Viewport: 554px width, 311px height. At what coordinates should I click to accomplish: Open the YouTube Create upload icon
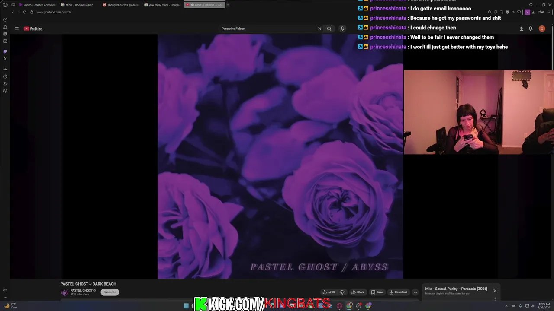(522, 29)
